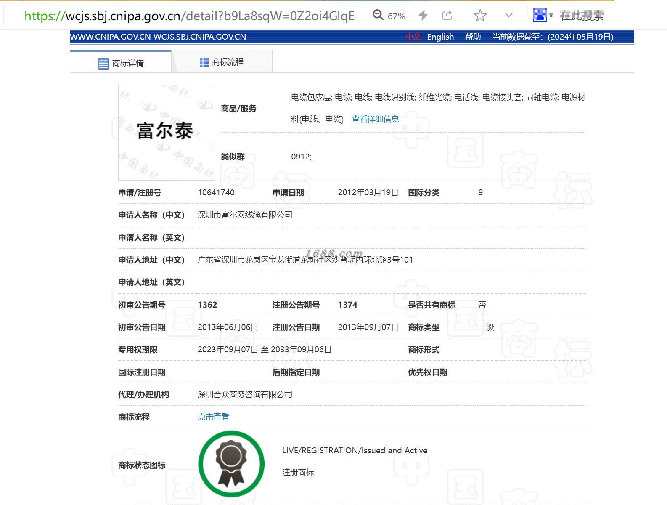Select international class value 9
The height and width of the screenshot is (505, 667).
pos(480,192)
